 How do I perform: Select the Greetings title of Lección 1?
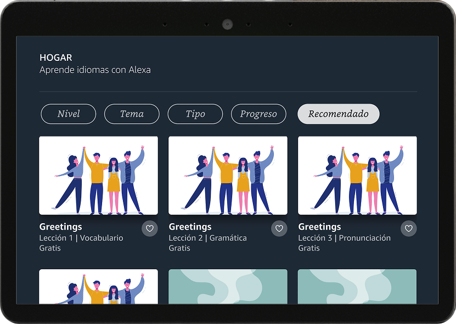(60, 227)
